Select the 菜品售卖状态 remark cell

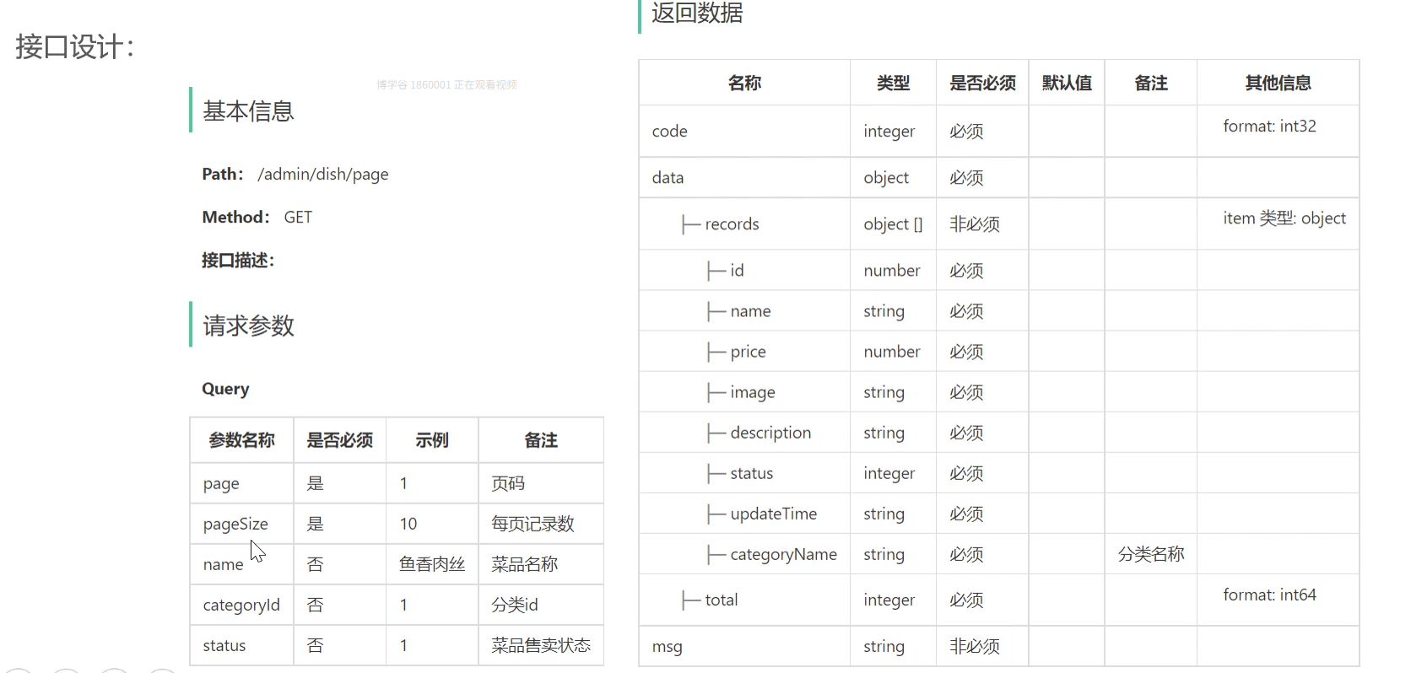point(541,645)
